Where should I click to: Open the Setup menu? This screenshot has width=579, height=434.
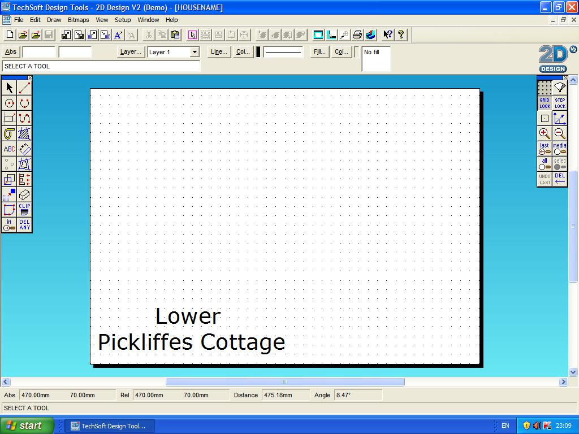123,20
